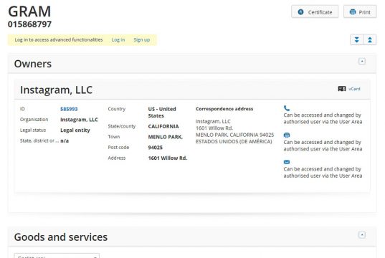
Task: Click the fax icon in contact details
Action: 287,135
